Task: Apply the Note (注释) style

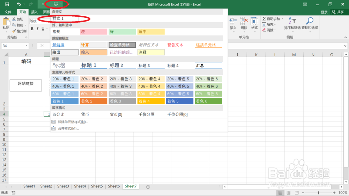Action: coord(151,52)
